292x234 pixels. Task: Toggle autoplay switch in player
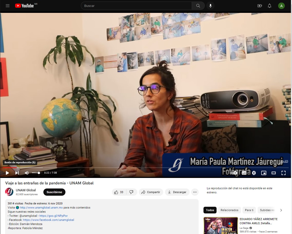(x=234, y=173)
